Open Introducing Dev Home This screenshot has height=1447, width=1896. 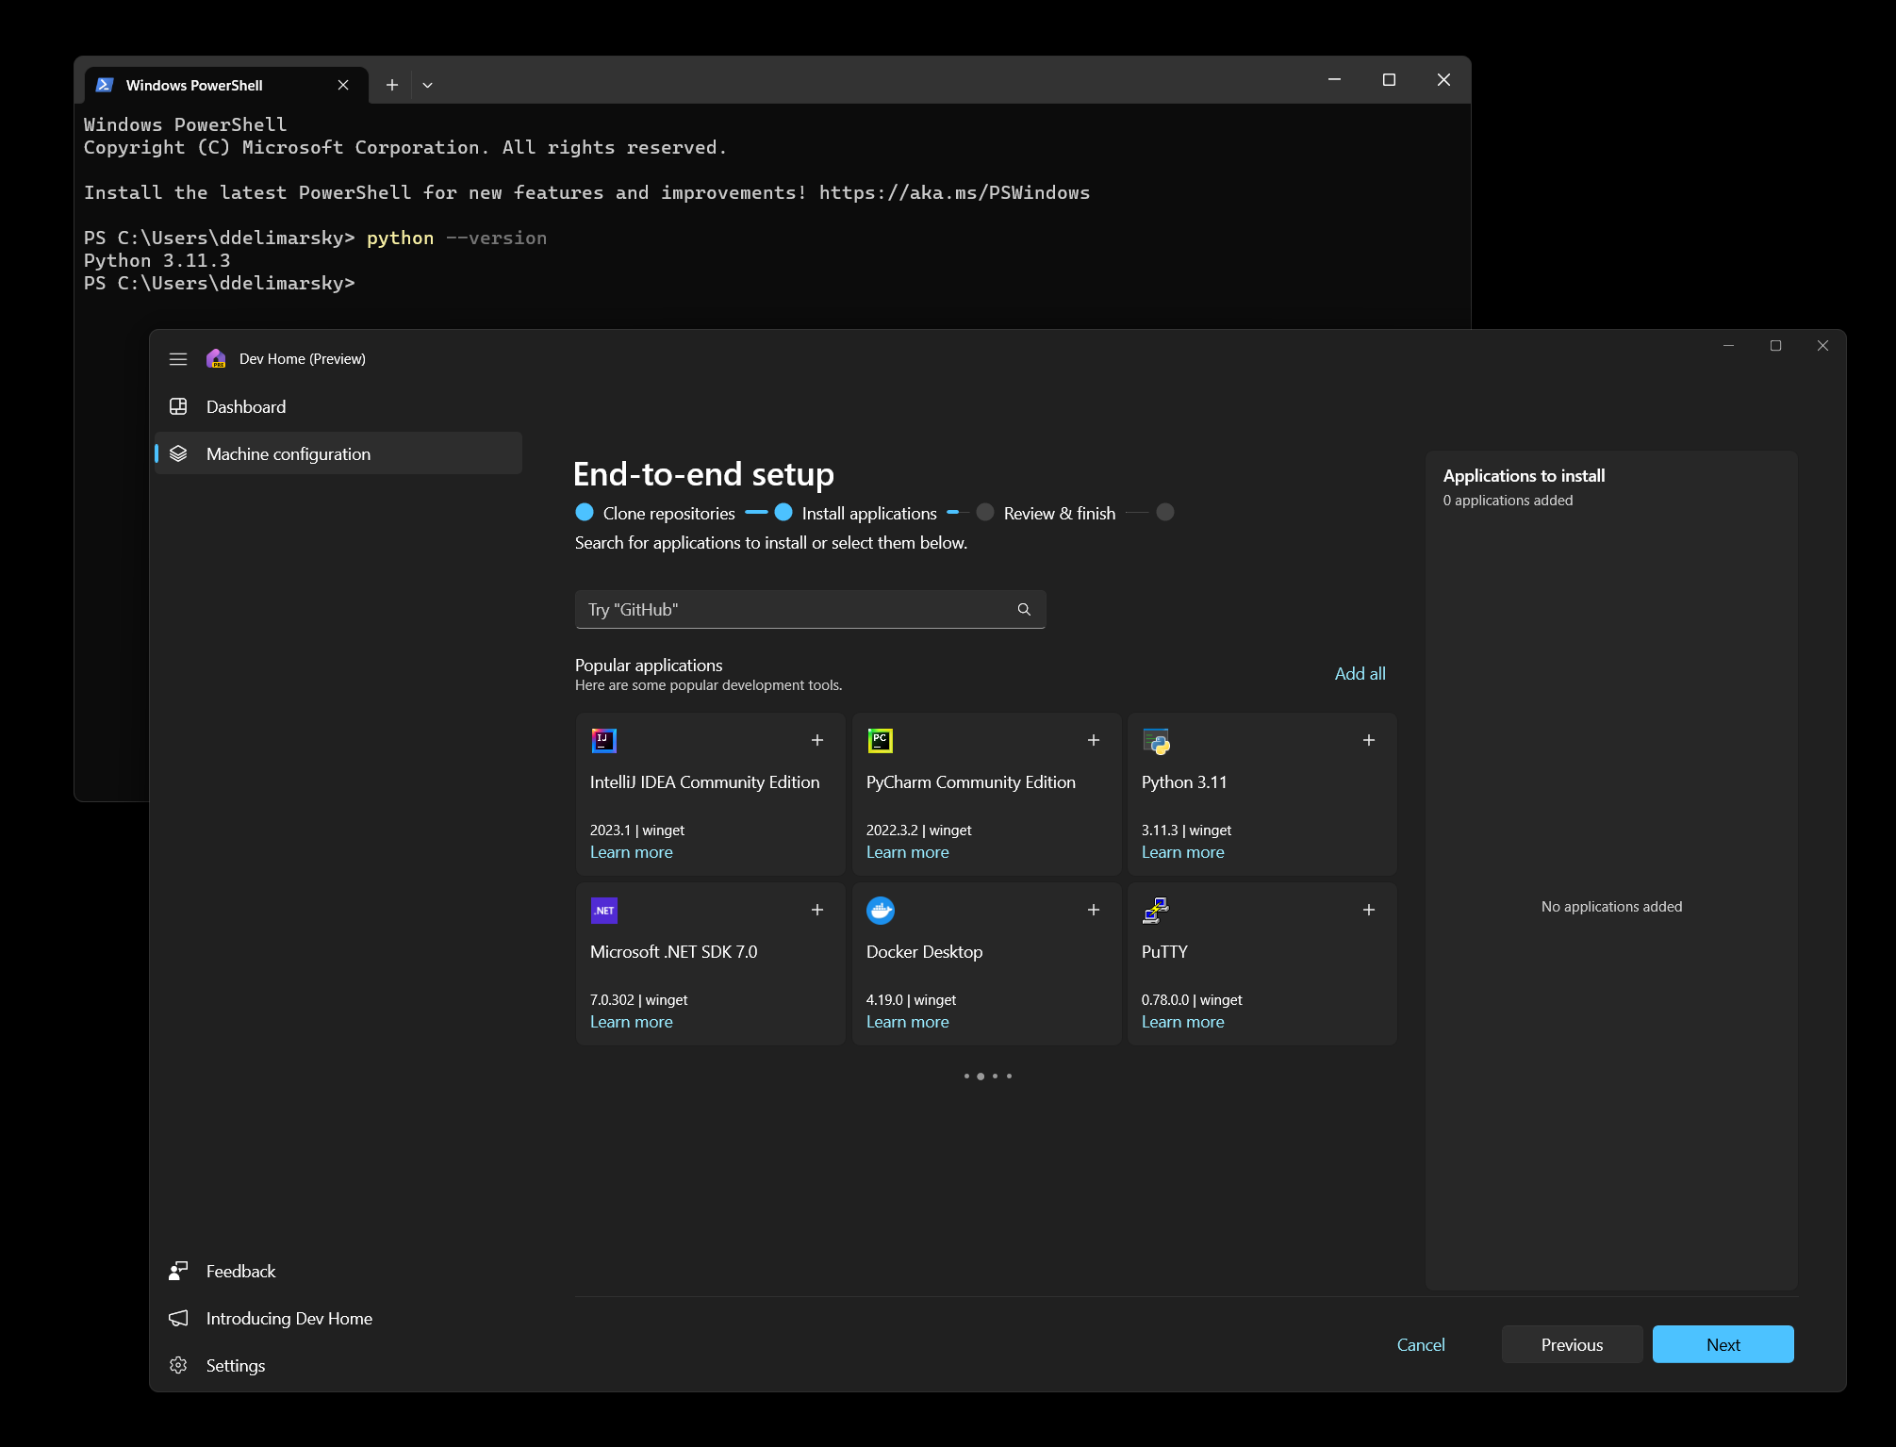[289, 1318]
